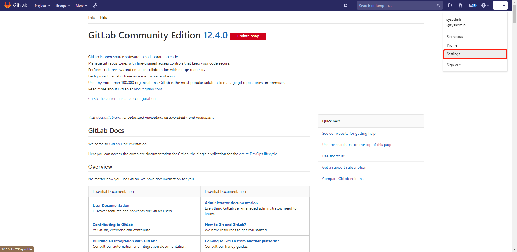Click the red update asap badge
Image resolution: width=517 pixels, height=252 pixels.
pos(248,36)
